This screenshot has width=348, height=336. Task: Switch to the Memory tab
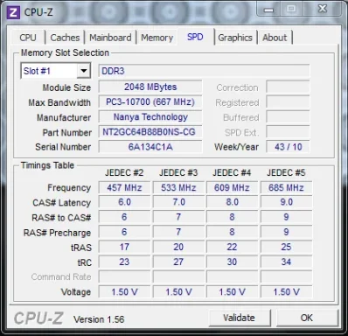157,38
